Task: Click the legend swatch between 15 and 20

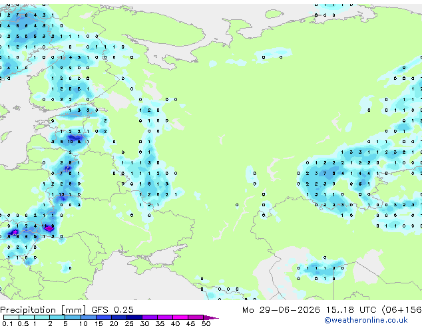Action: 104,317
